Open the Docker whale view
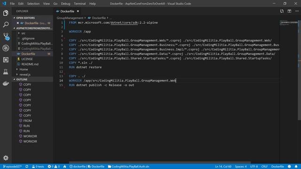Screen dimensions: 301x169 (6, 84)
